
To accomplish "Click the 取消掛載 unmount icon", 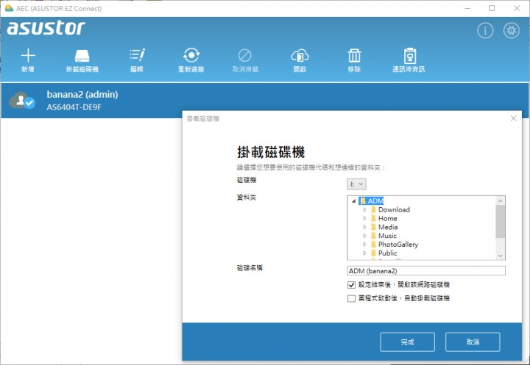I will 244,55.
